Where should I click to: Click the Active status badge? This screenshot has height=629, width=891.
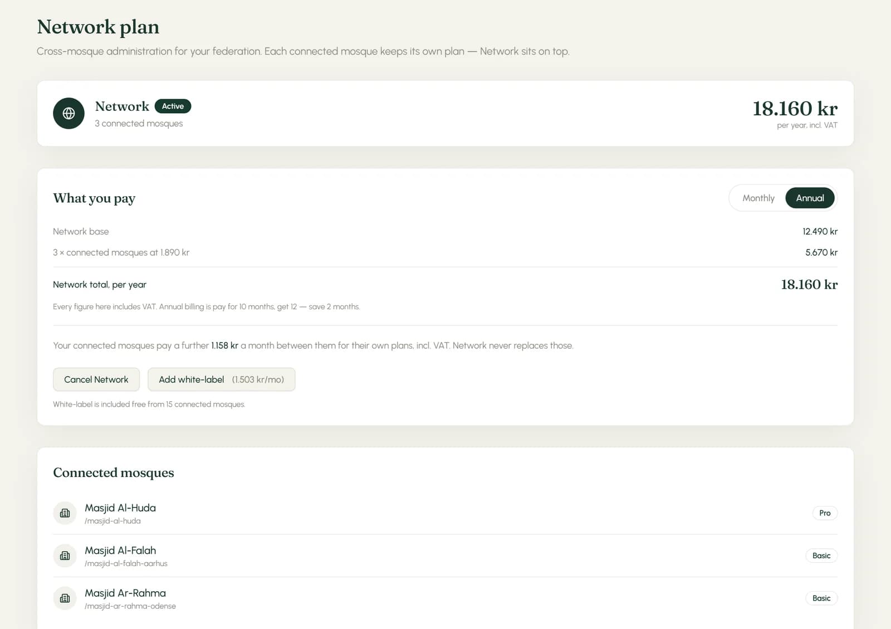pos(173,106)
